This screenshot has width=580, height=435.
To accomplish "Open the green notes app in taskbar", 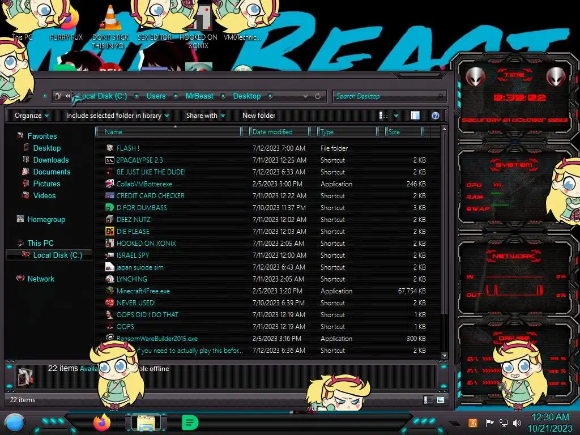I will (x=190, y=423).
